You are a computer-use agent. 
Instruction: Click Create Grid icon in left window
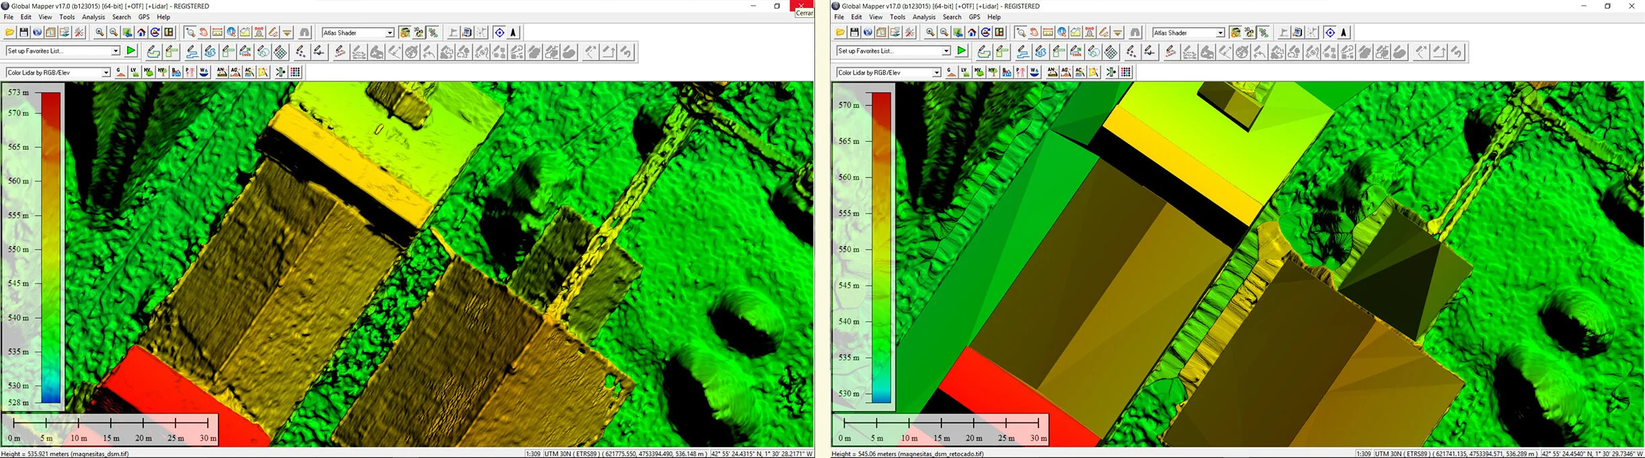(280, 52)
